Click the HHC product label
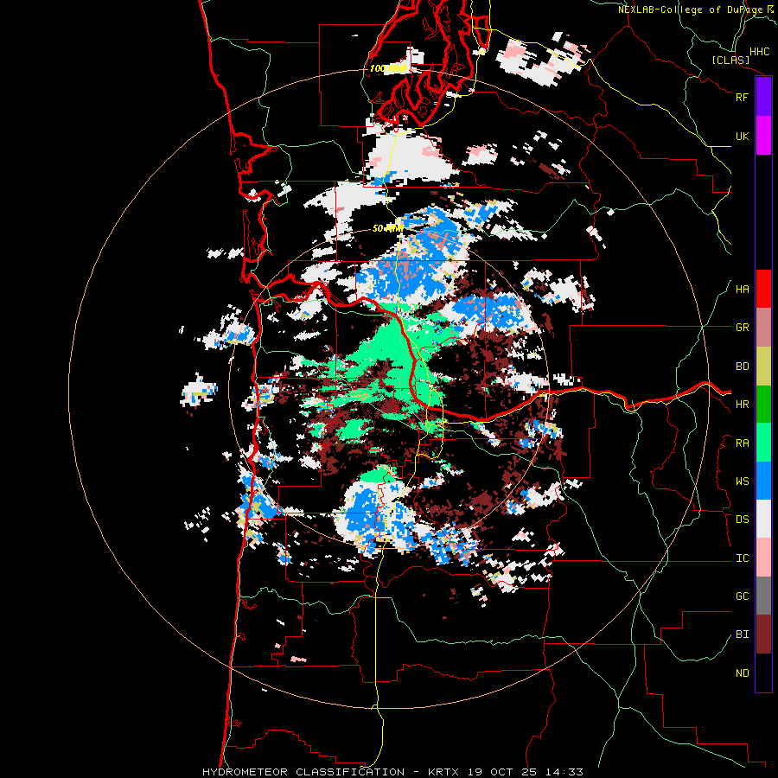778x778 pixels. pos(760,52)
